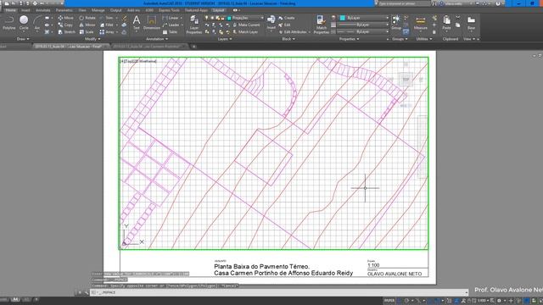543x305 pixels.
Task: Toggle PAPER space button in status bar
Action: click(389, 301)
